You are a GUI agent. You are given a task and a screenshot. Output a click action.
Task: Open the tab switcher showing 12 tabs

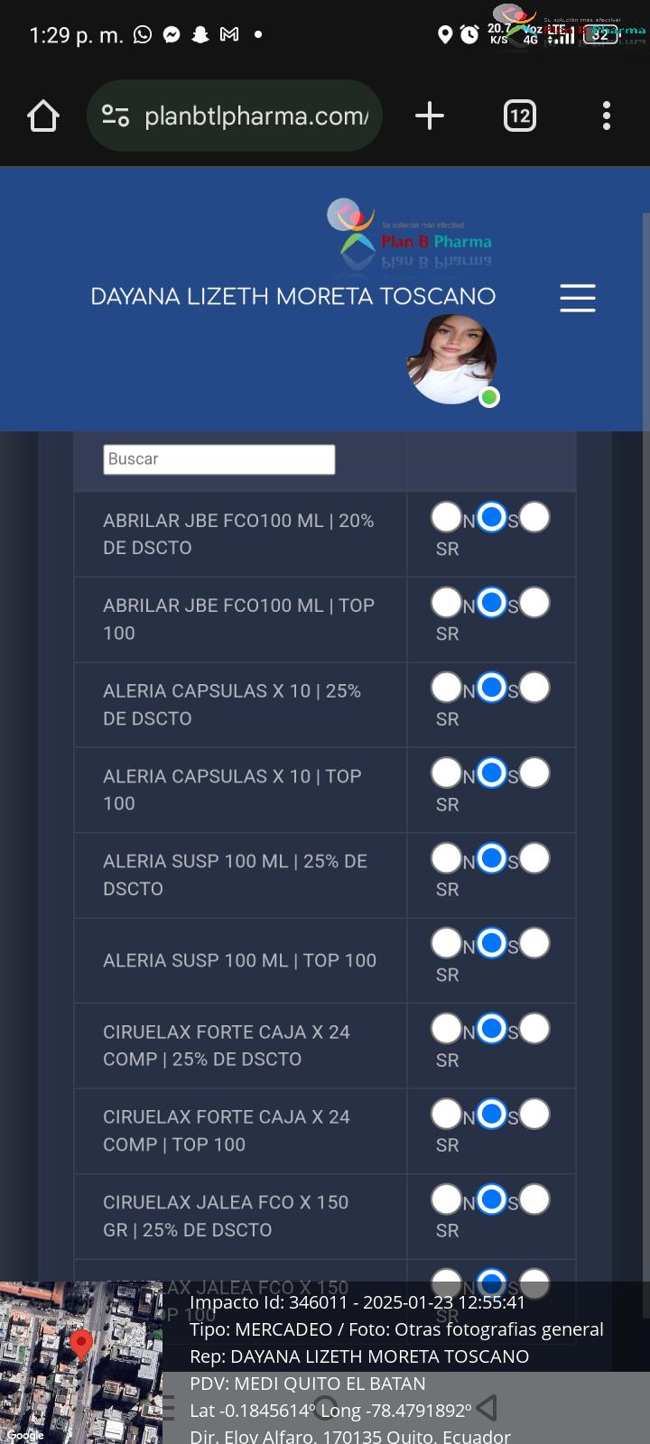point(520,116)
